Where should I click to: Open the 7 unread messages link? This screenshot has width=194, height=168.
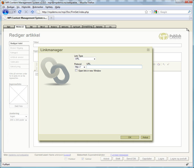click(119, 155)
